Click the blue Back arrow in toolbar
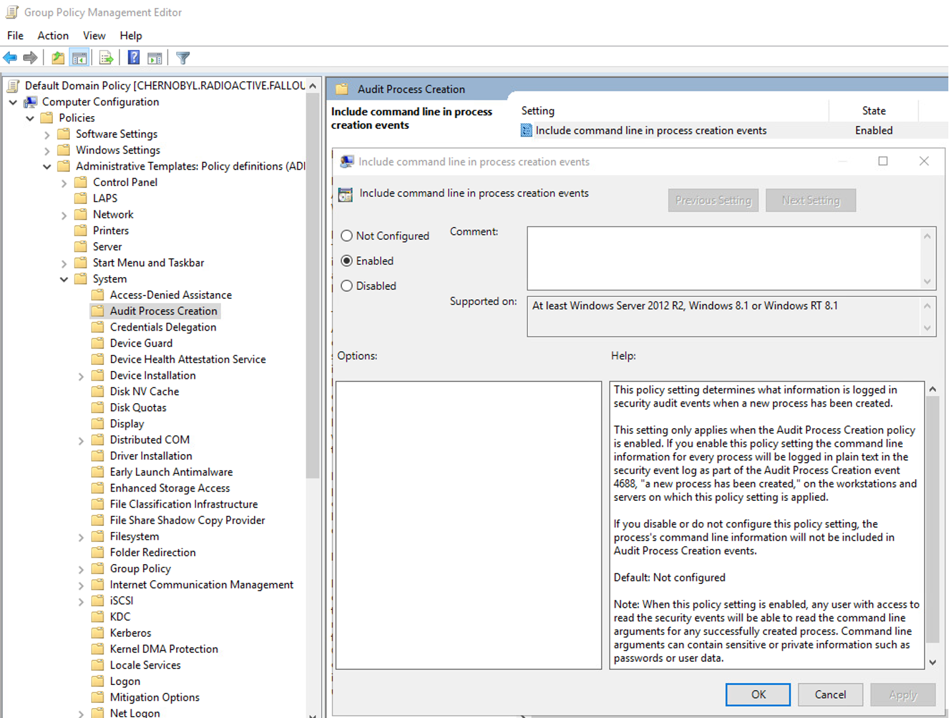949x718 pixels. tap(10, 58)
